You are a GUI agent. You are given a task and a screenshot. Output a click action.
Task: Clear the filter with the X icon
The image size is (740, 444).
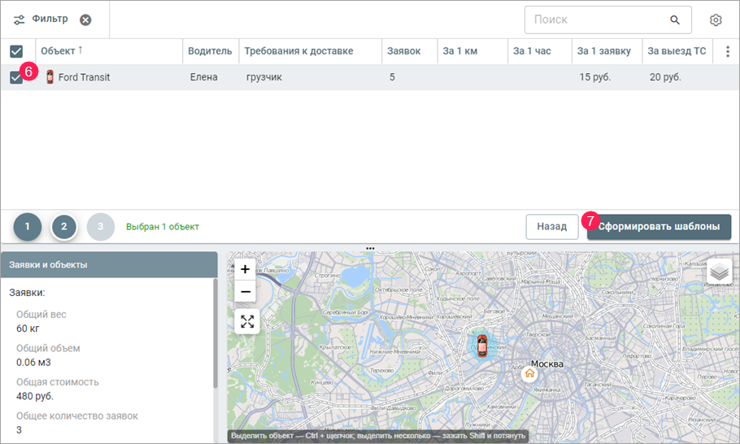pos(85,20)
